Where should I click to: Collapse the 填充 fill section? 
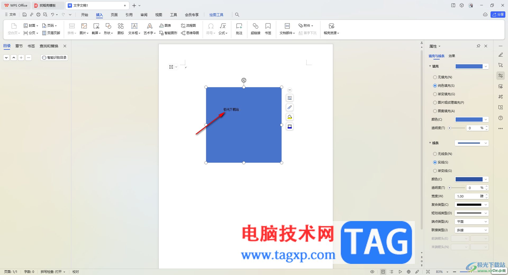click(x=430, y=66)
